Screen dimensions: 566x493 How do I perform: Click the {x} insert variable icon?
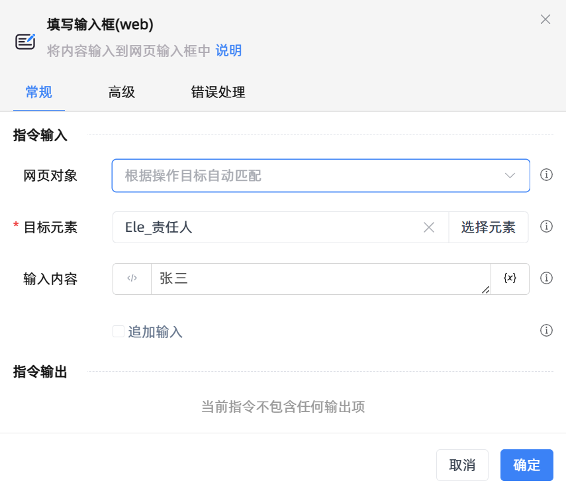[510, 278]
